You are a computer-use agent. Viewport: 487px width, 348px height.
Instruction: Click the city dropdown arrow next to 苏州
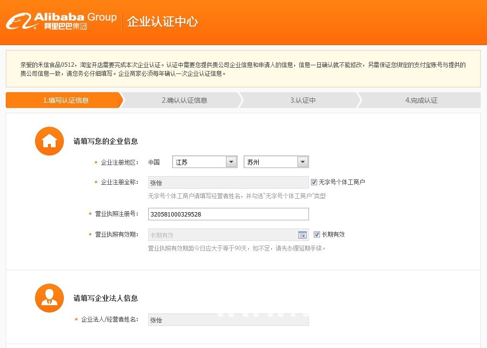303,162
